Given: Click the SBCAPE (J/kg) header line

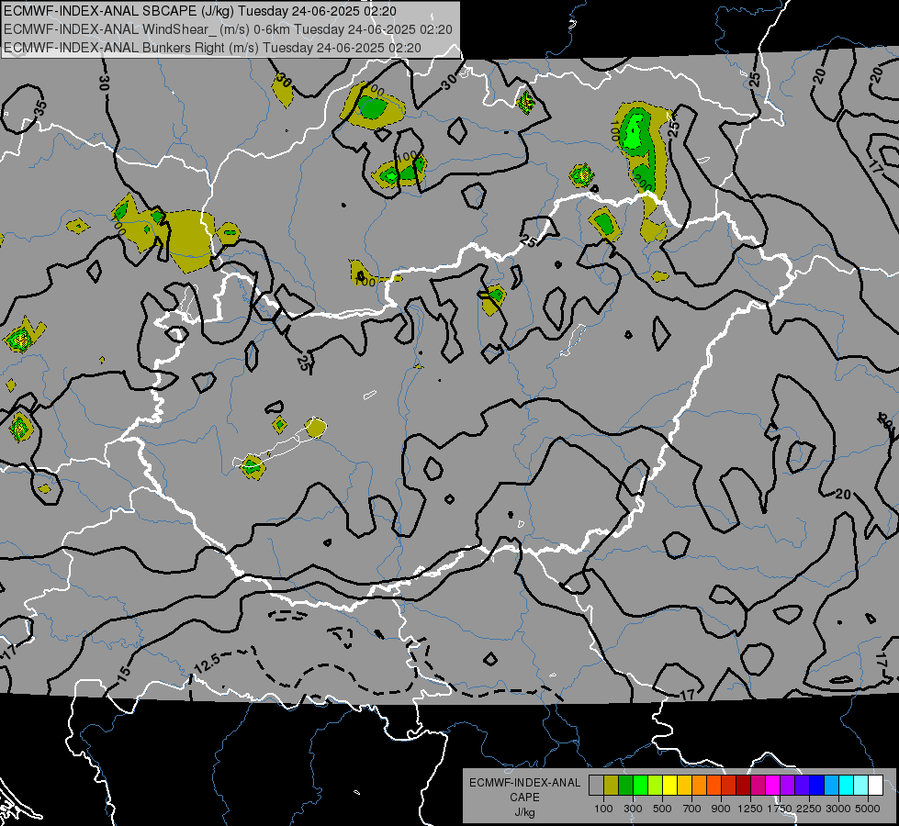Looking at the screenshot, I should coord(199,11).
